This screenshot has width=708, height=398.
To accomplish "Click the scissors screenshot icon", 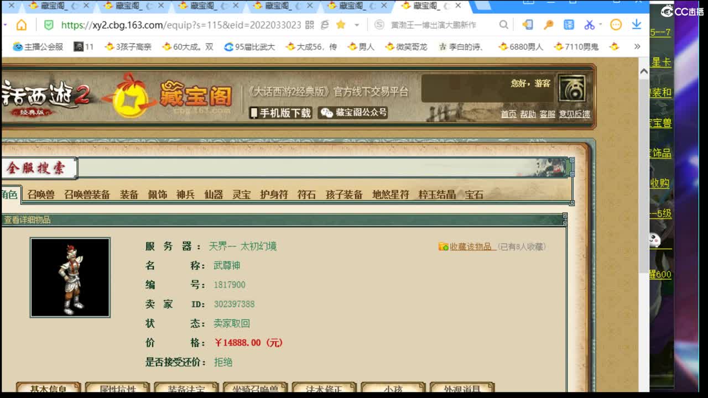I will 589,25.
